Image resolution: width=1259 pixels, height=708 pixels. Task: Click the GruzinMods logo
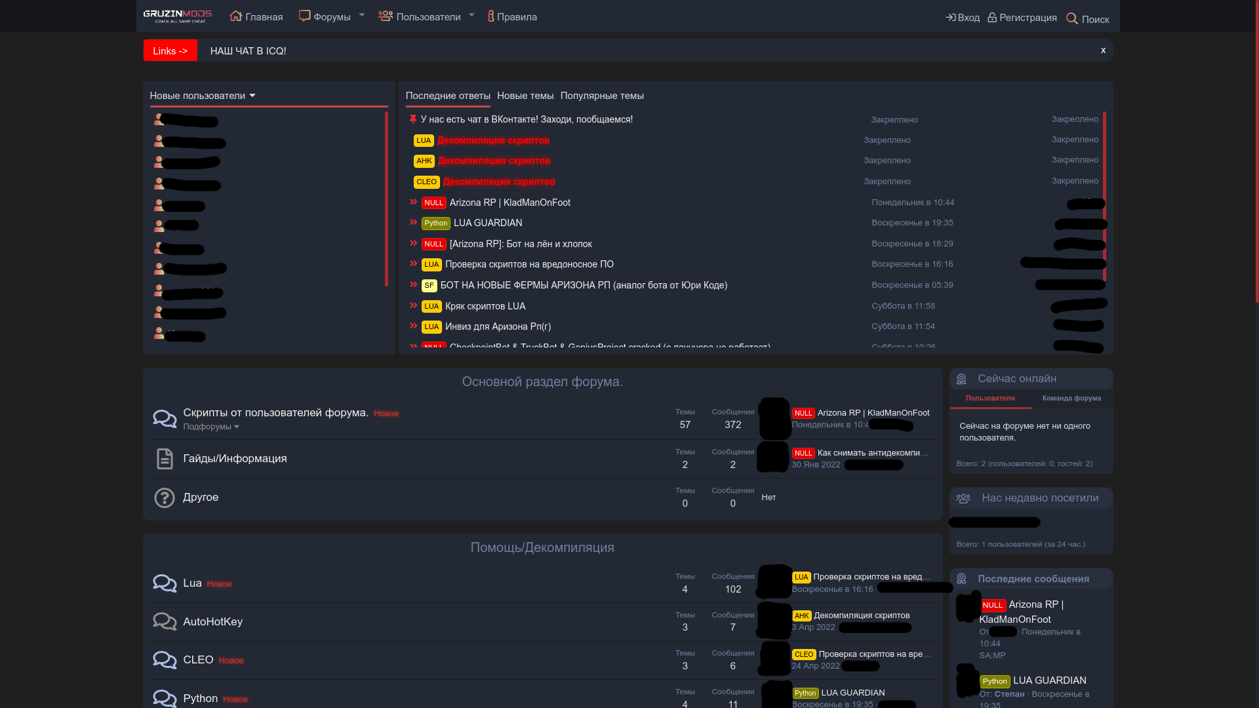pyautogui.click(x=177, y=16)
